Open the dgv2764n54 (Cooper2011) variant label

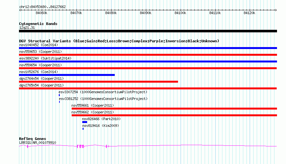tap(41, 78)
